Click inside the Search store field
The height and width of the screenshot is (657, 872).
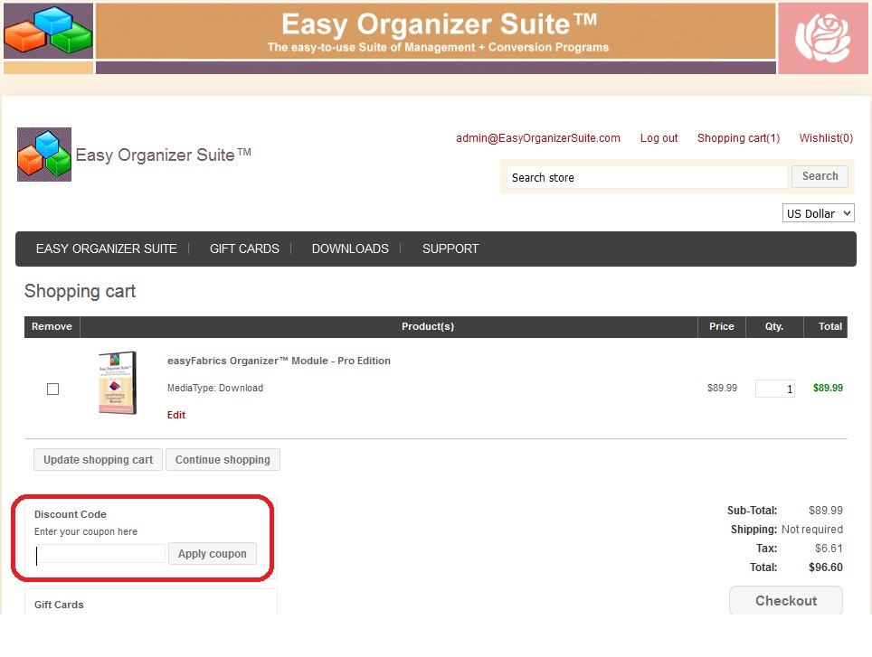point(646,177)
